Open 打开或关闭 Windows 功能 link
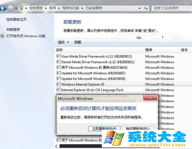This screenshot has width=192, height=149. [26, 36]
